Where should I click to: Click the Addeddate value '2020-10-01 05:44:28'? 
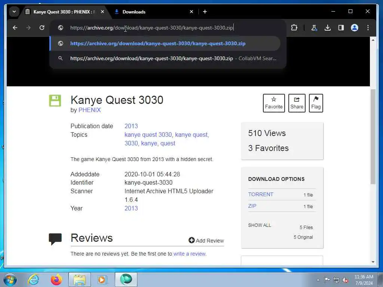click(x=152, y=174)
